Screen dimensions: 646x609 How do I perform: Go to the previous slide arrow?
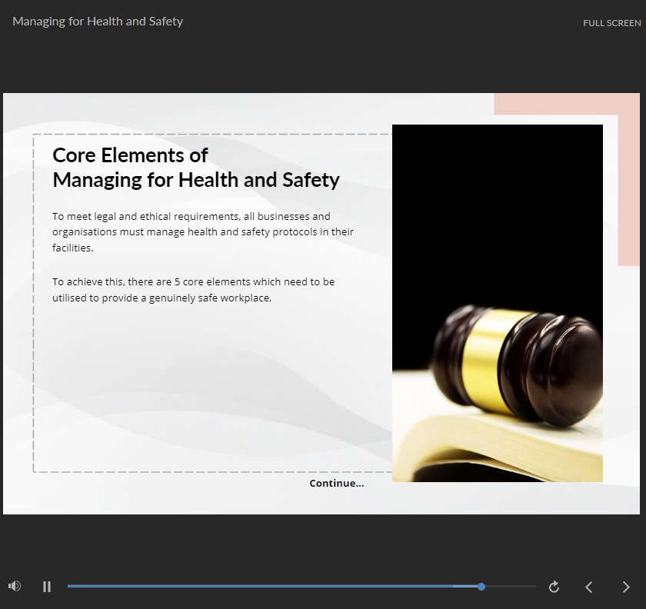pos(589,587)
